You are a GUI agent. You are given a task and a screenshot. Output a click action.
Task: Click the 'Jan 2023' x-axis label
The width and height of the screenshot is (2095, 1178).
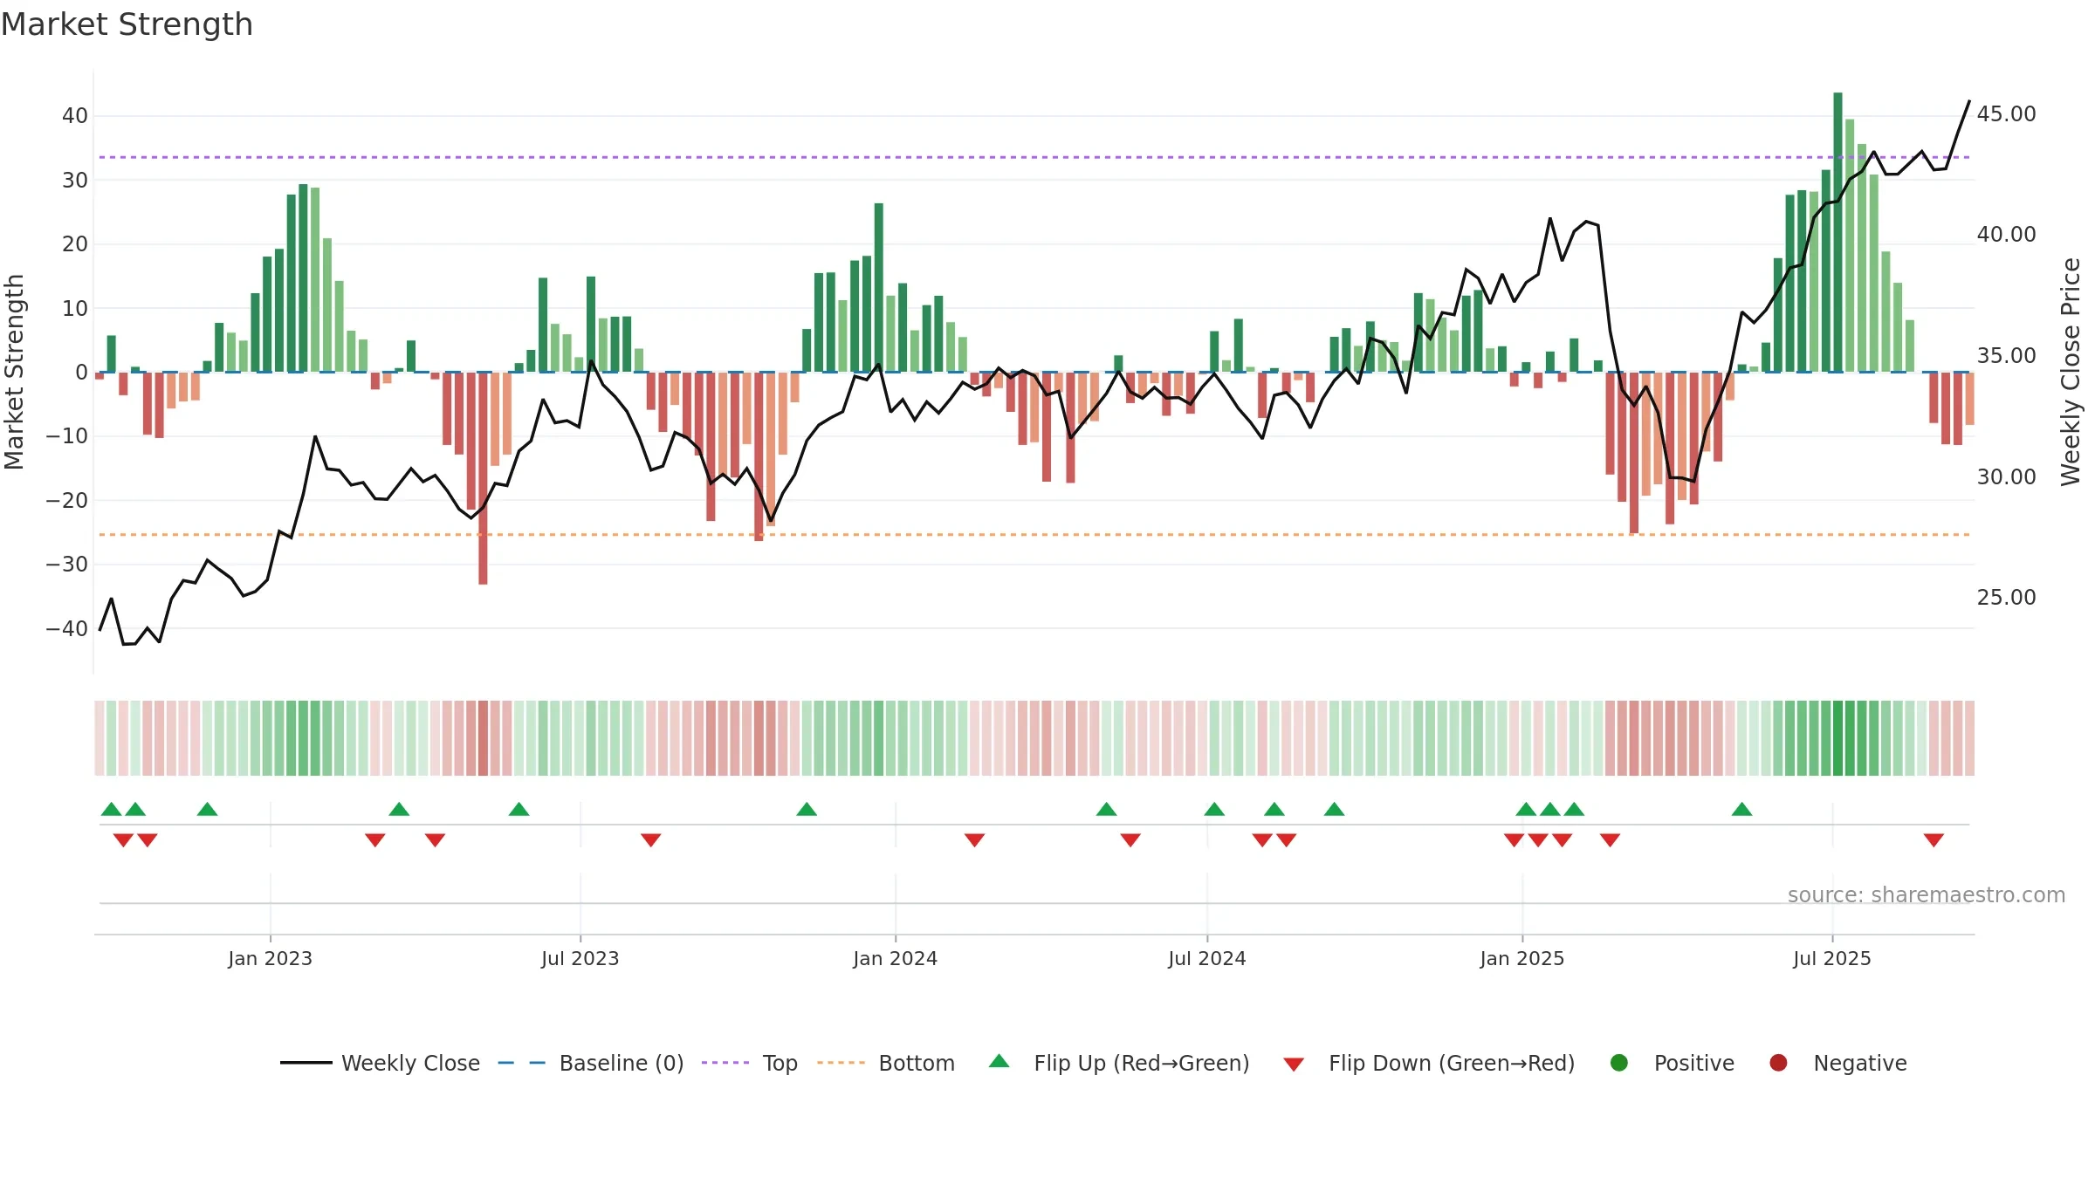(x=270, y=958)
